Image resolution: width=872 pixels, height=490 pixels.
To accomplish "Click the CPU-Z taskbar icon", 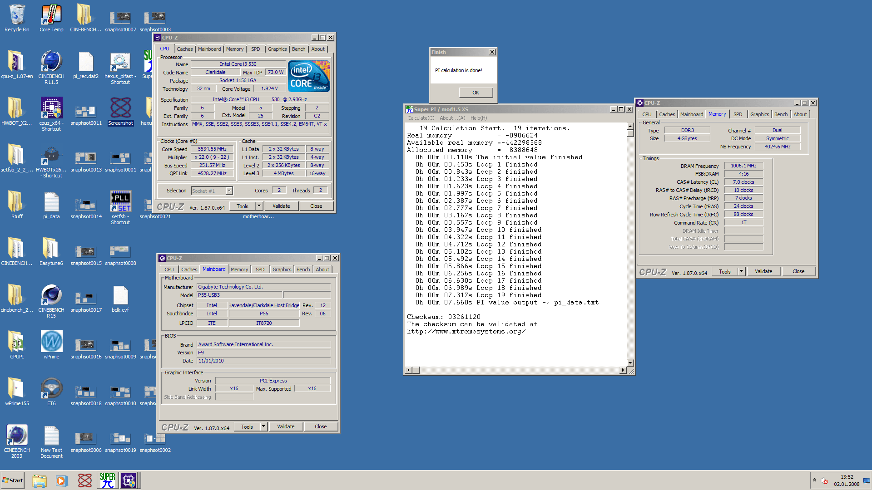I will (129, 480).
